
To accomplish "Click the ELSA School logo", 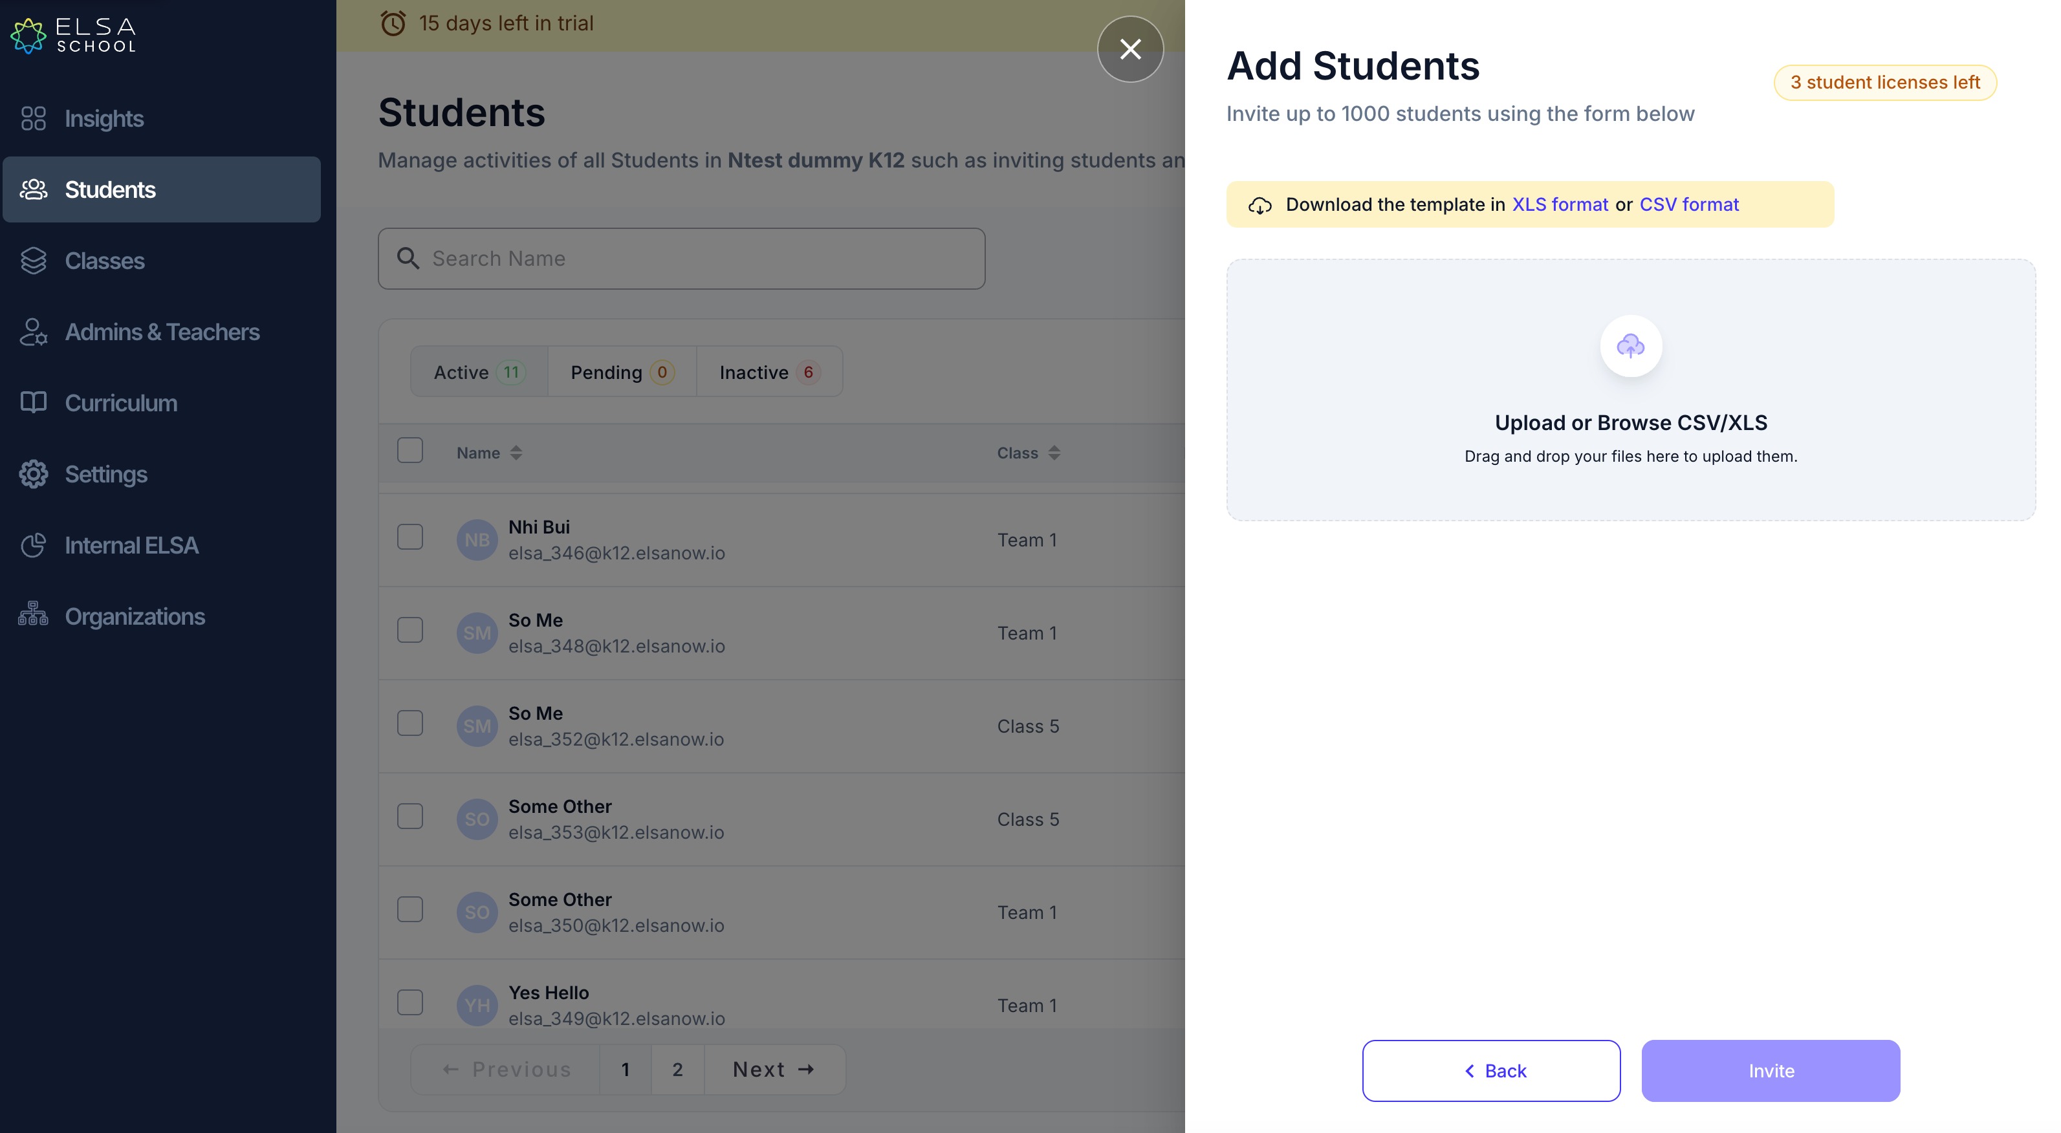I will tap(74, 35).
